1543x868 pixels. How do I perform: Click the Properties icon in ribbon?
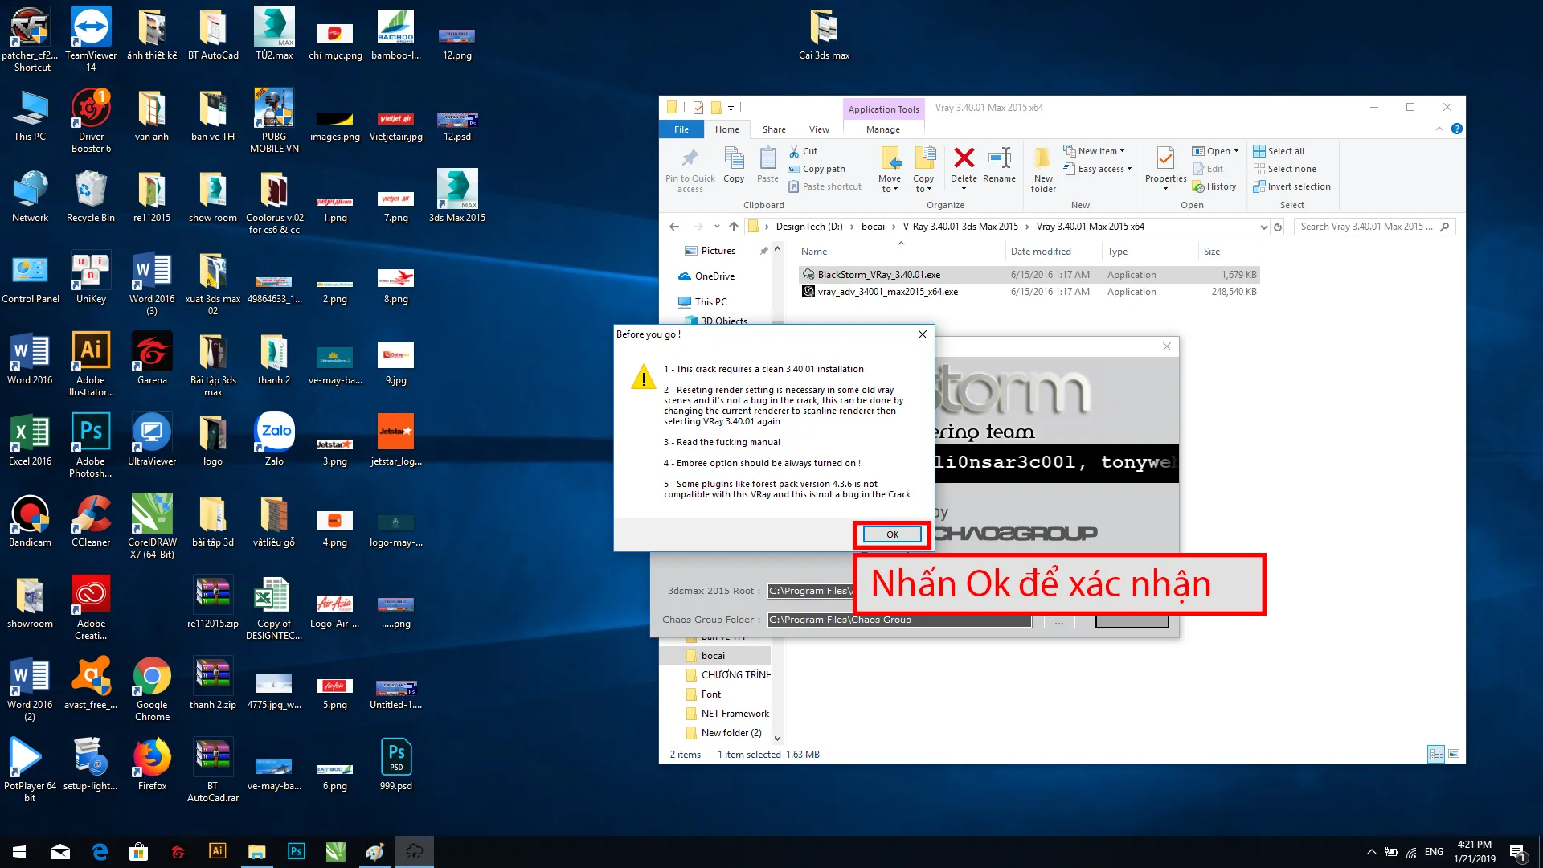point(1165,158)
